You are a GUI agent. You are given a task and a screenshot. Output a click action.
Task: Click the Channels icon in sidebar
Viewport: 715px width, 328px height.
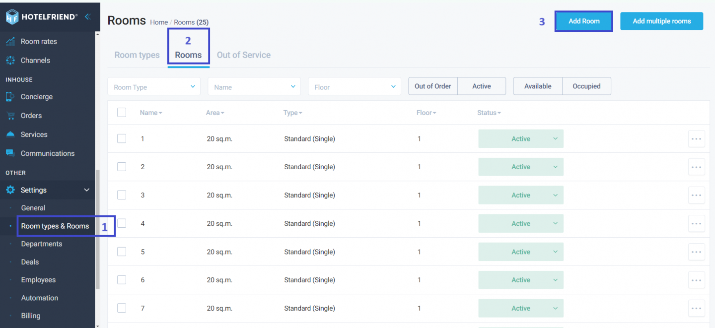(10, 61)
